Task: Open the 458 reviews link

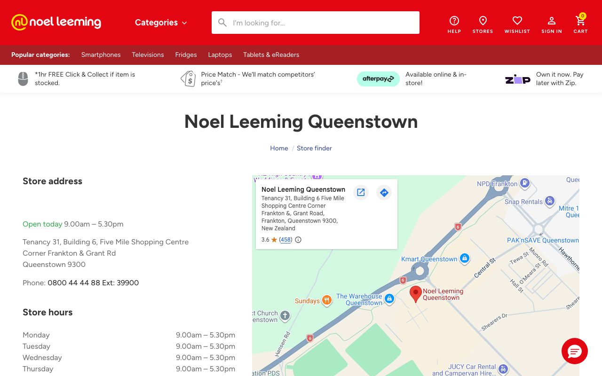Action: coord(286,240)
